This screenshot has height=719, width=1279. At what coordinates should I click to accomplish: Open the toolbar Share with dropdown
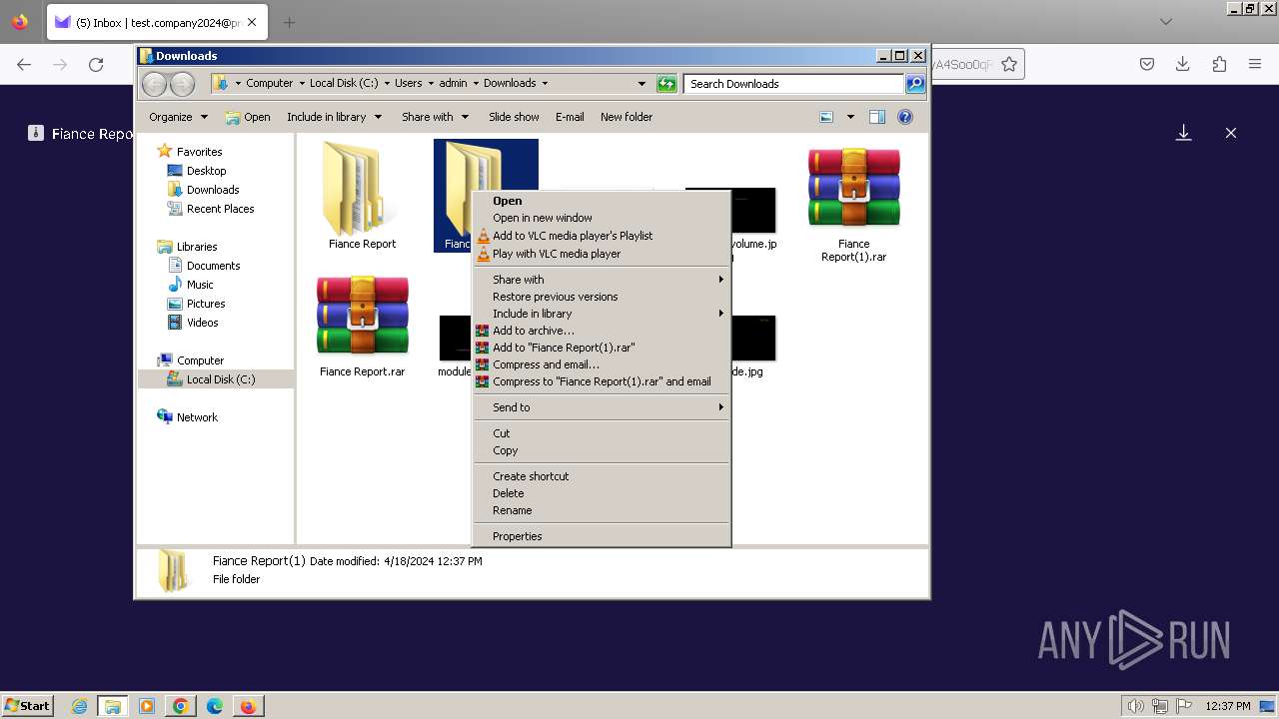click(x=436, y=117)
